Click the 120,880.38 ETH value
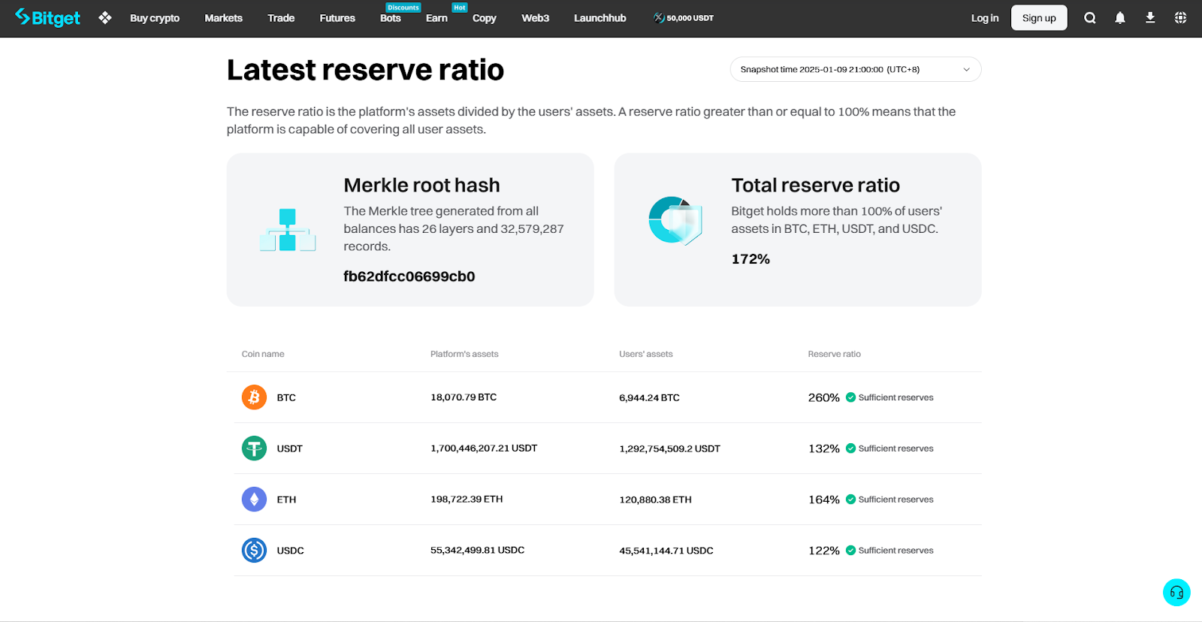 click(x=655, y=500)
